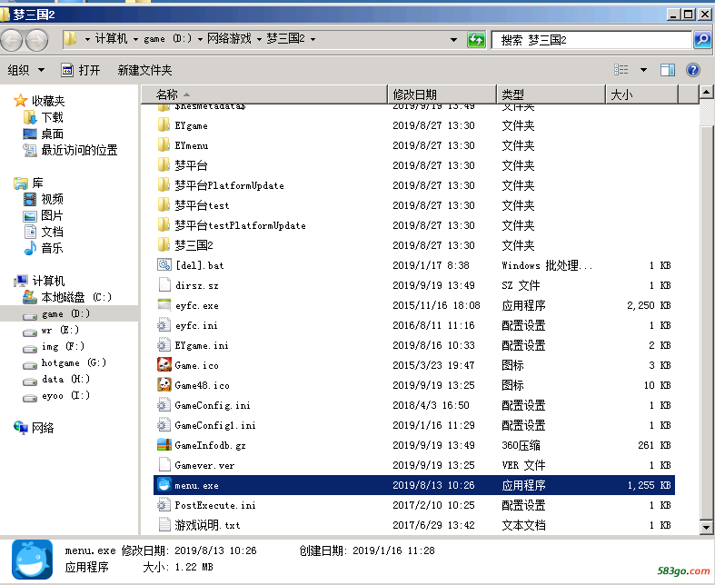The height and width of the screenshot is (585, 715).
Task: Click the blue help question icon
Action: (x=692, y=70)
